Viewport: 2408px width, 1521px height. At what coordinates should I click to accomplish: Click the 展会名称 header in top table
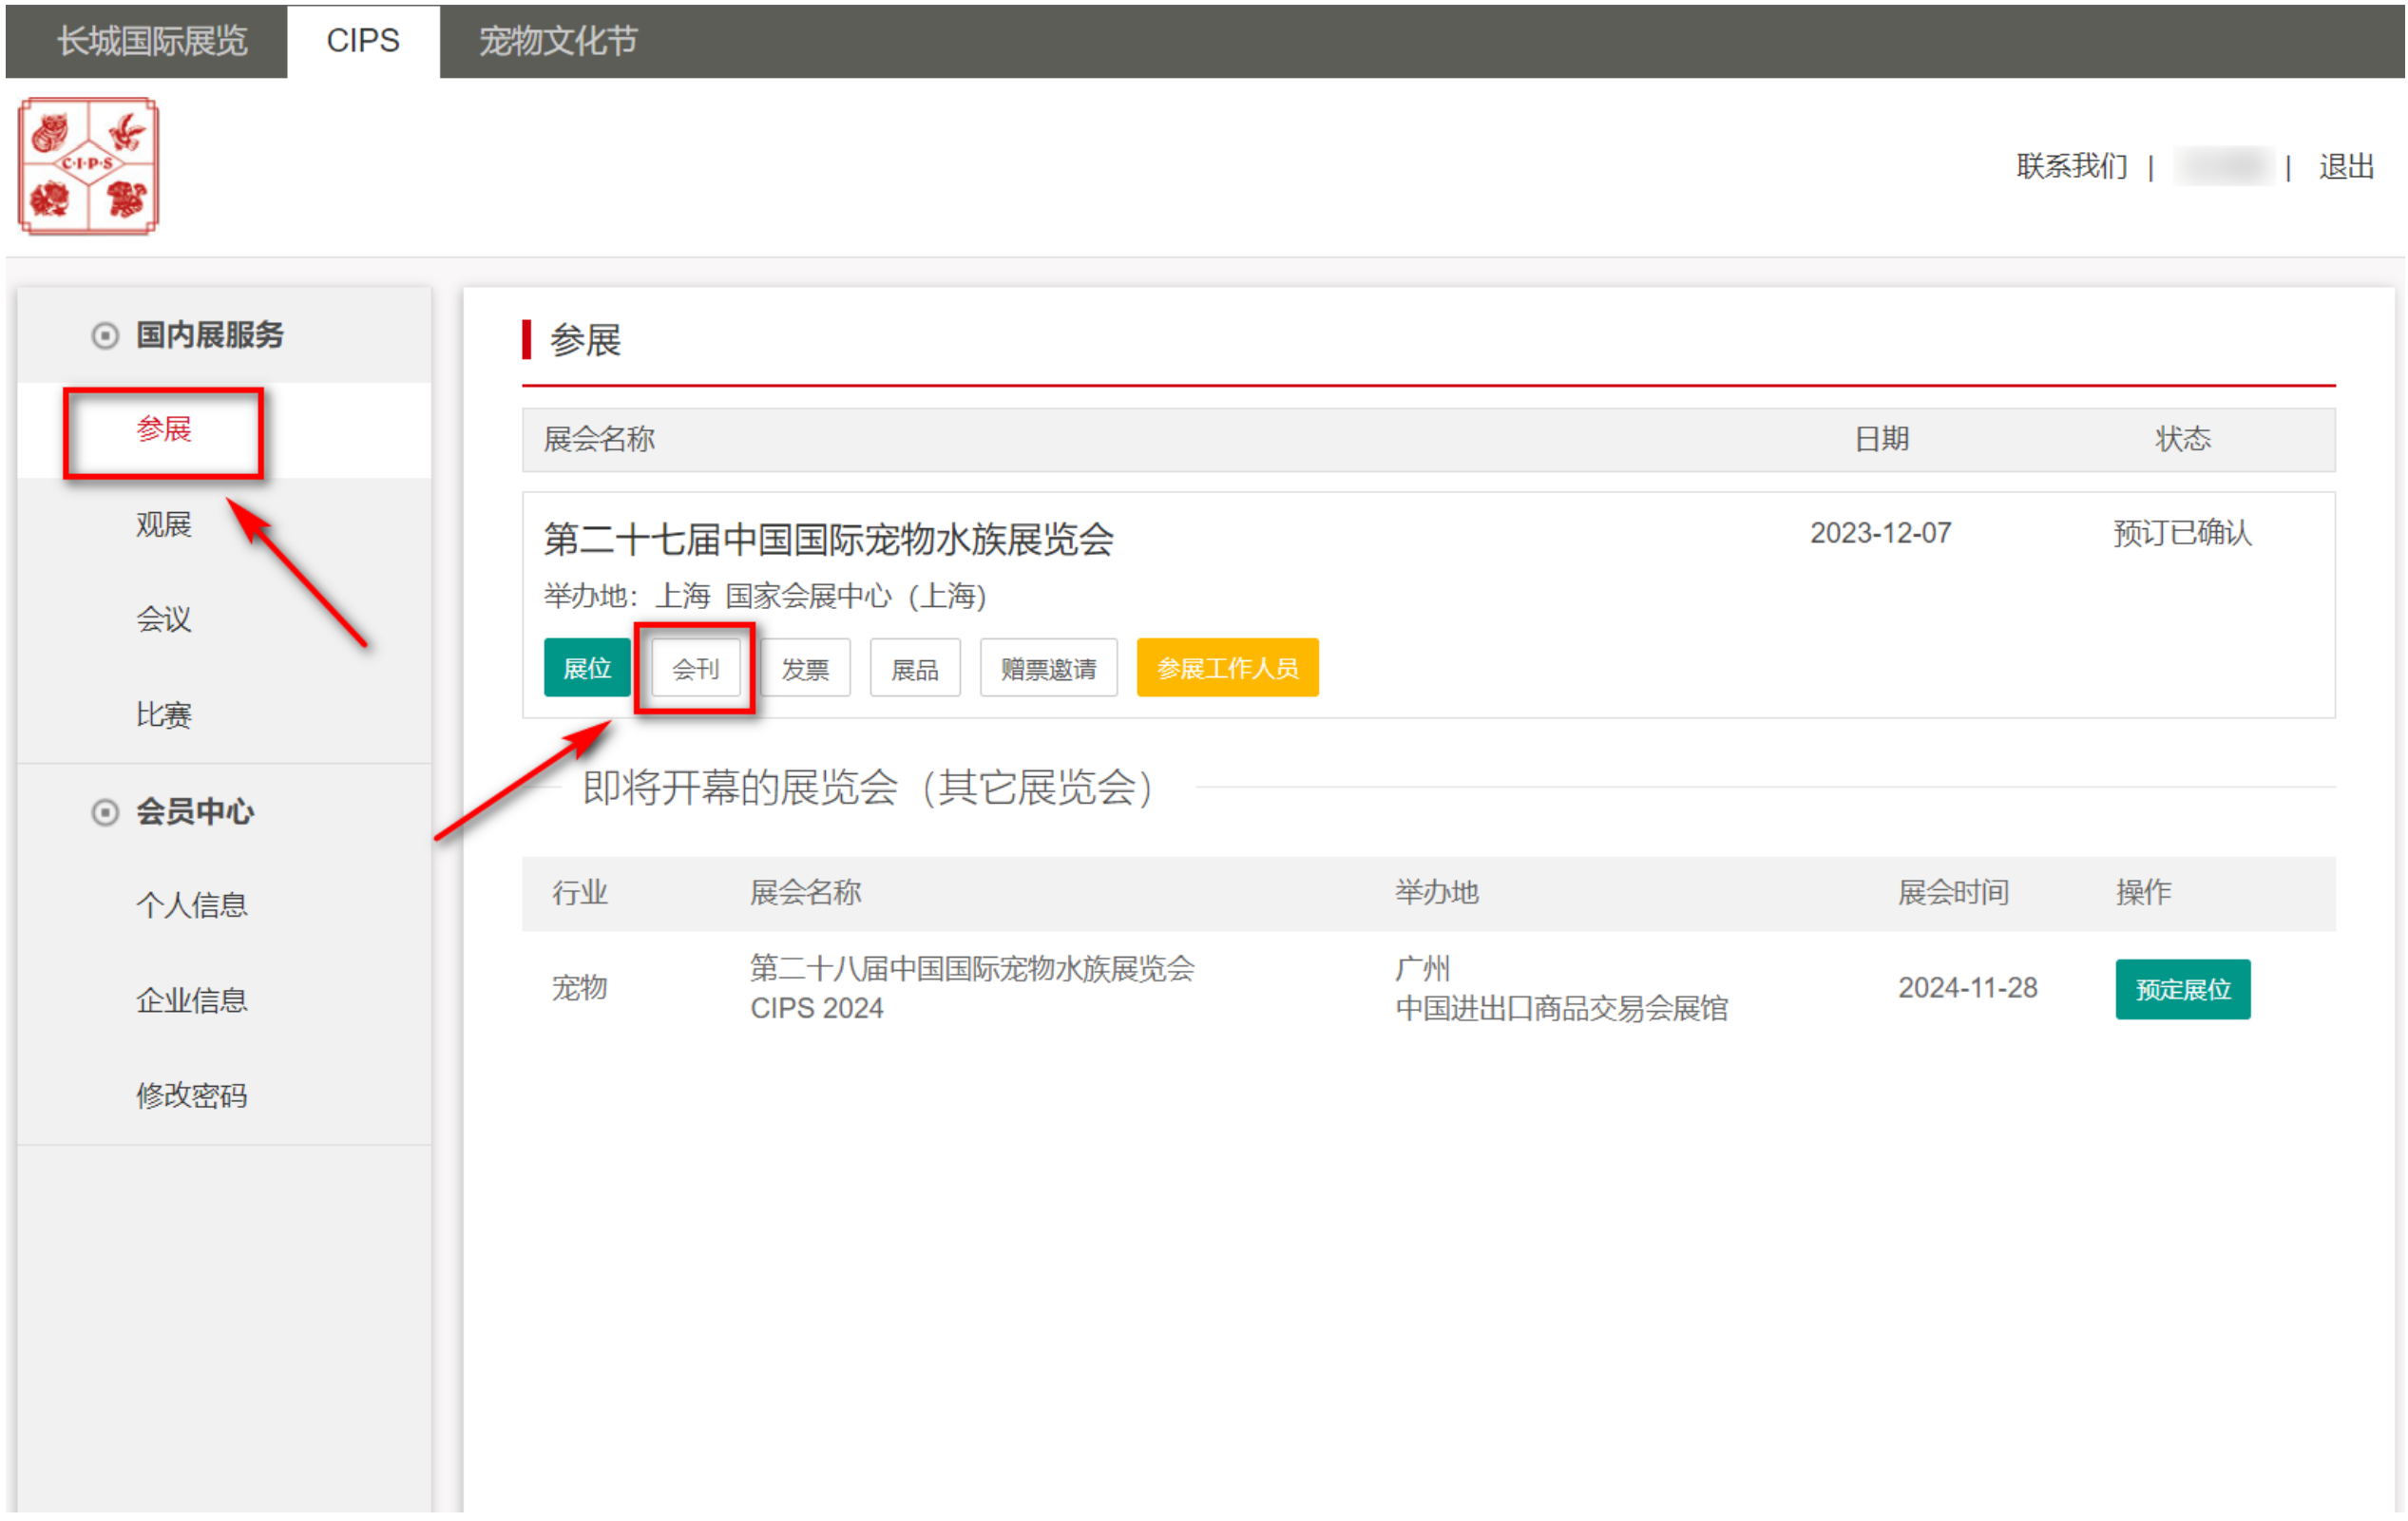(x=599, y=439)
